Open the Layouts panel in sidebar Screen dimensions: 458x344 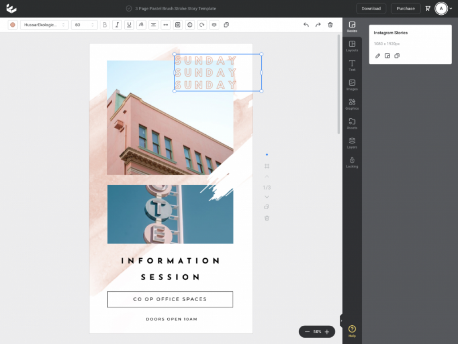pos(352,46)
